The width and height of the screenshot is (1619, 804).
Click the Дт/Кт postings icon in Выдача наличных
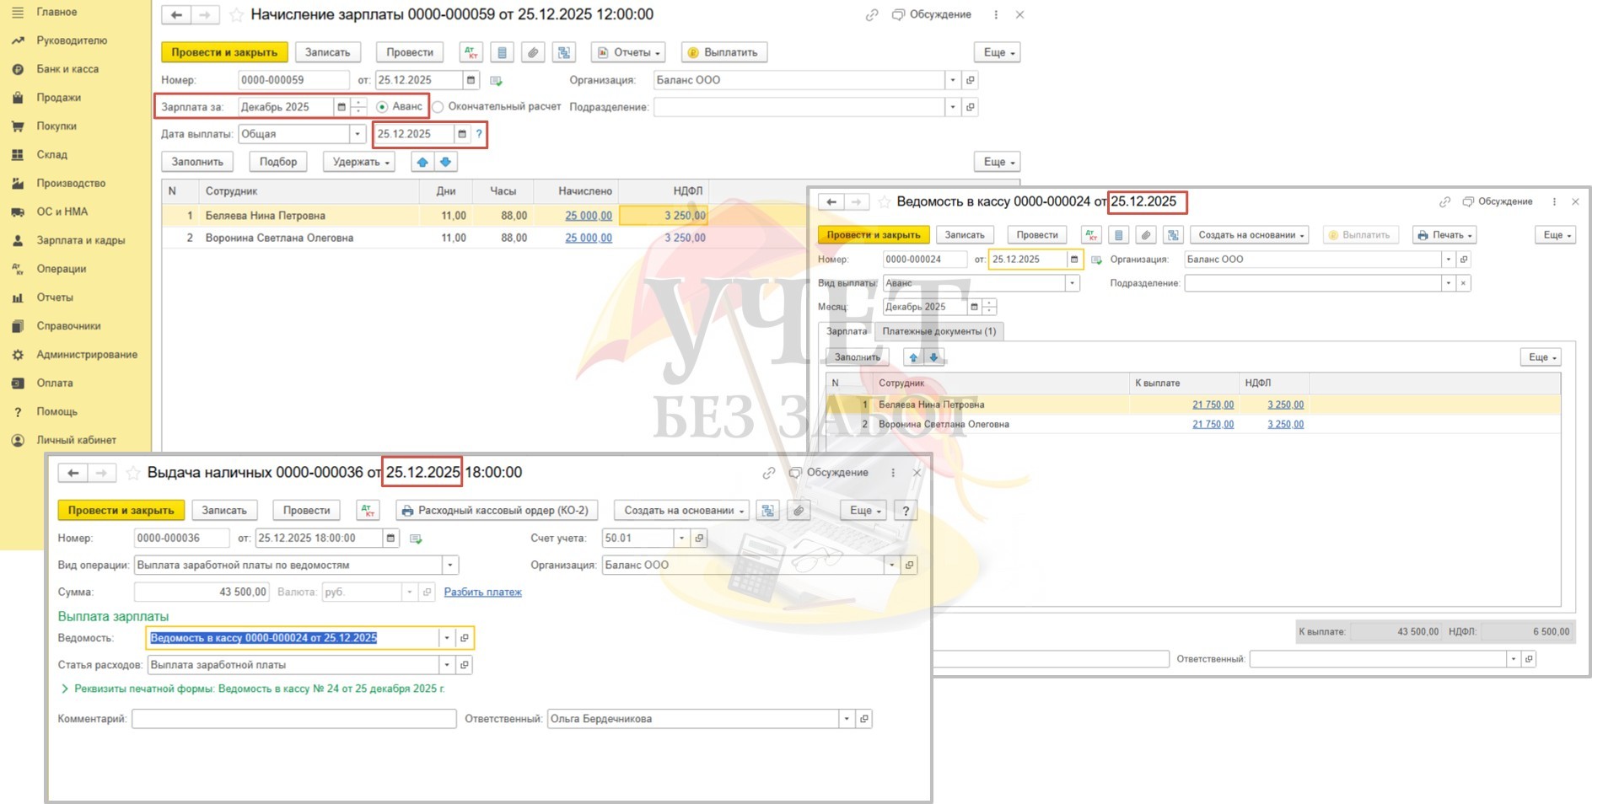coord(368,510)
